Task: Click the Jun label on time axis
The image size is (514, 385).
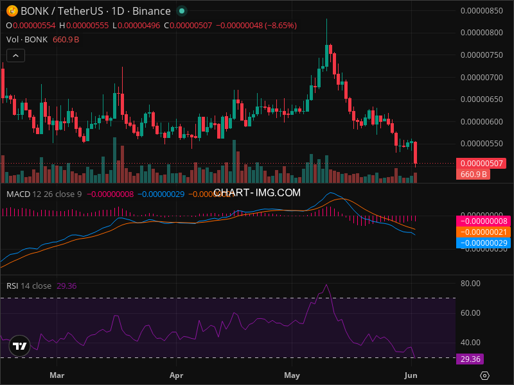Action: [x=411, y=375]
